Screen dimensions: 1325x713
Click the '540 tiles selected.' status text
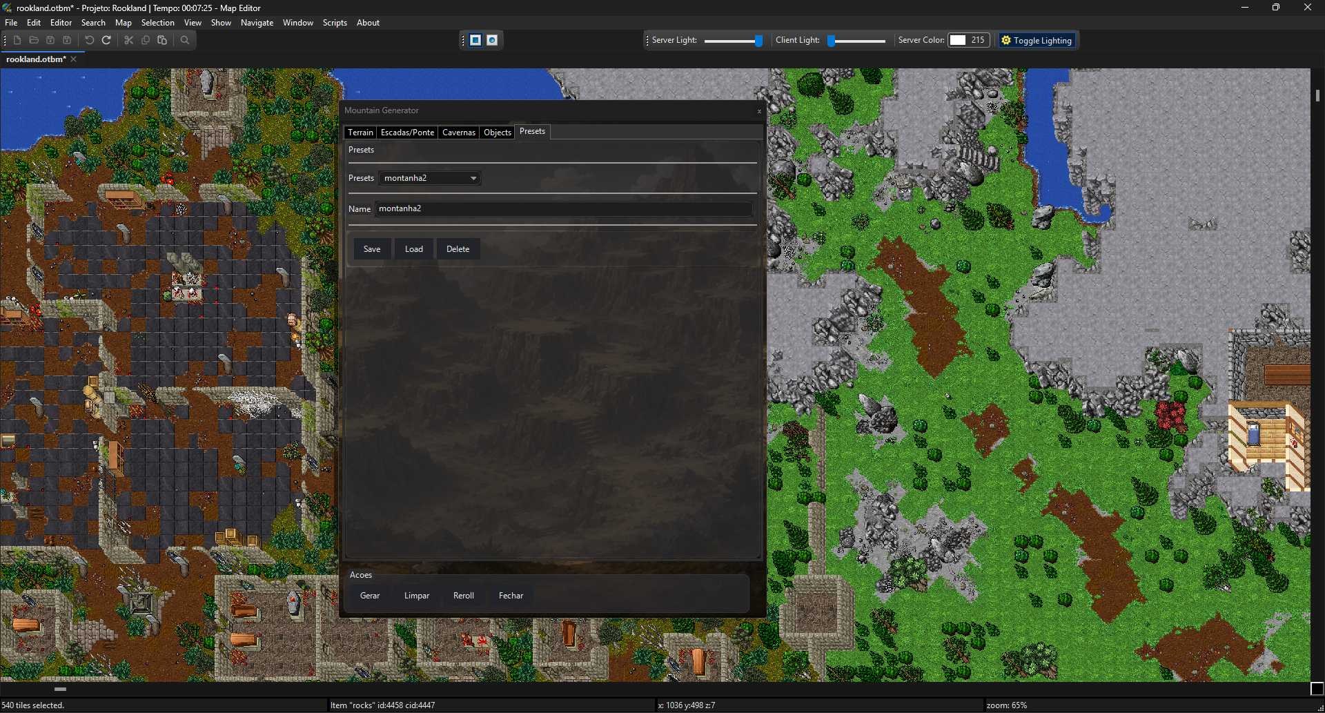coord(33,705)
